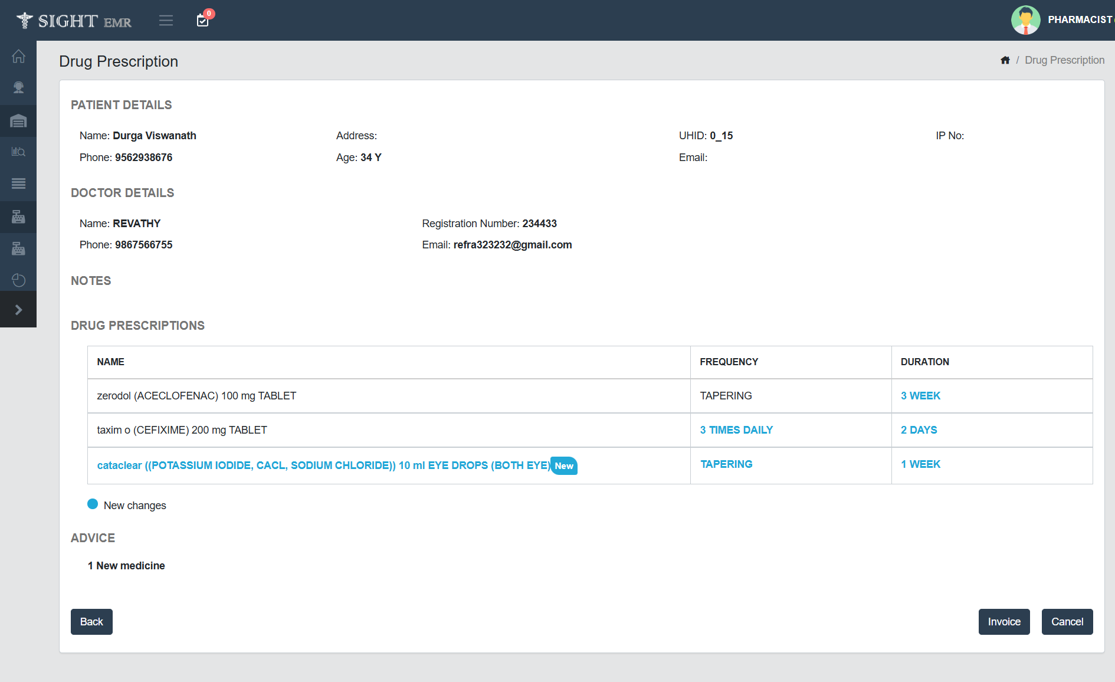Screen dimensions: 1115x682
Task: Open the Home icon in the sidebar
Action: (x=18, y=57)
